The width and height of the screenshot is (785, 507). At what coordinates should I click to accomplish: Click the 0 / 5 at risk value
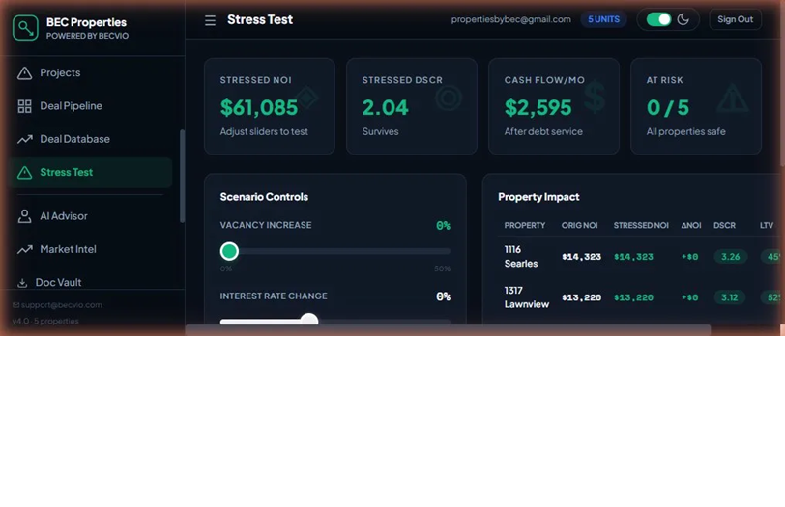667,107
